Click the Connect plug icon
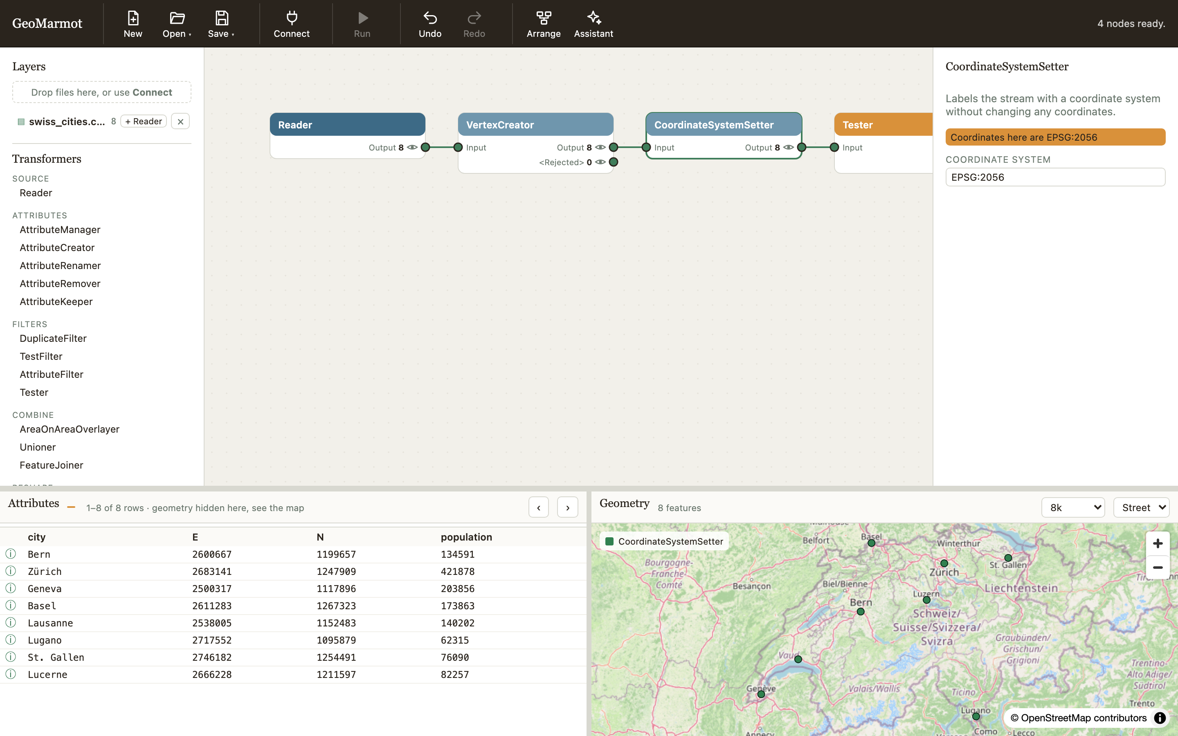The width and height of the screenshot is (1178, 736). click(x=292, y=18)
